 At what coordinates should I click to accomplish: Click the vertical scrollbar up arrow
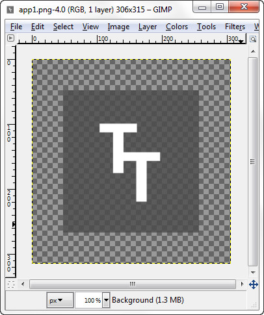(x=253, y=51)
